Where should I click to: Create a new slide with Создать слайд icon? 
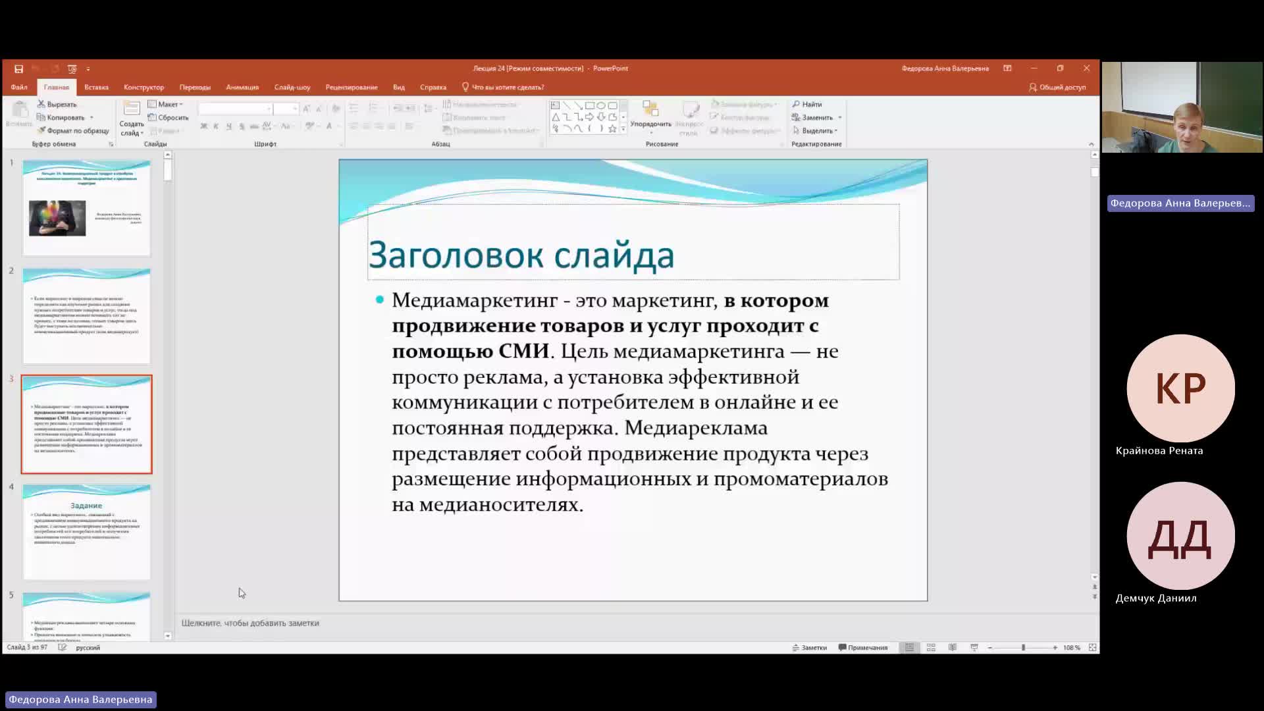(132, 109)
